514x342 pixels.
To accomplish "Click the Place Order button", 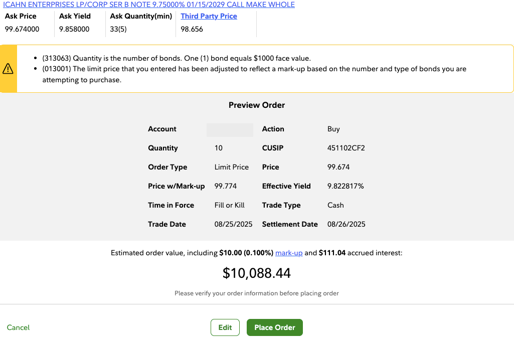I will (275, 327).
